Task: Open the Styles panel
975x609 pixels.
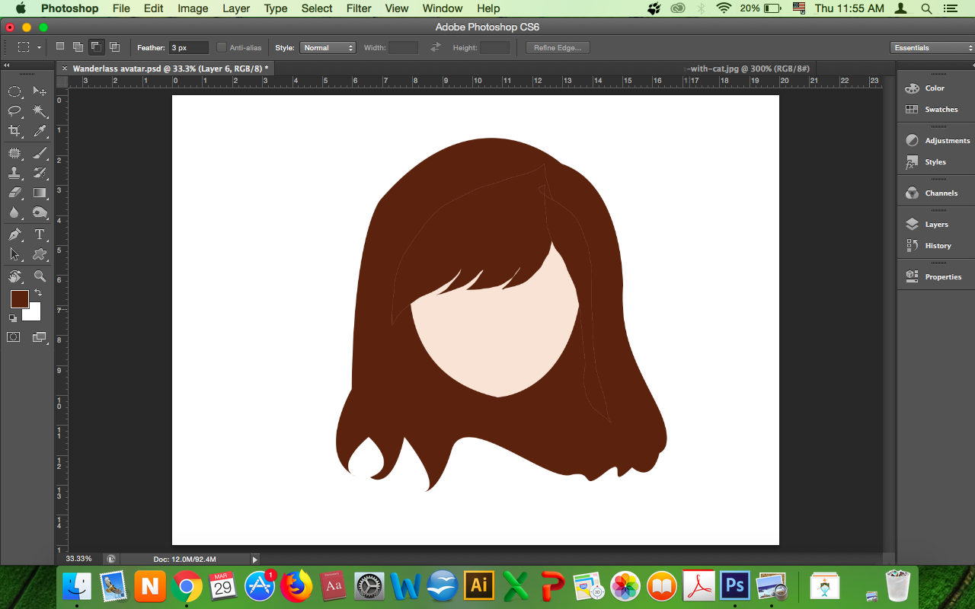Action: [x=934, y=162]
